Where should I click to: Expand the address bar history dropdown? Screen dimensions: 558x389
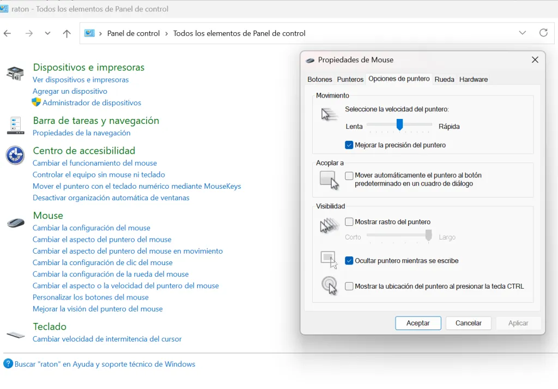(522, 33)
